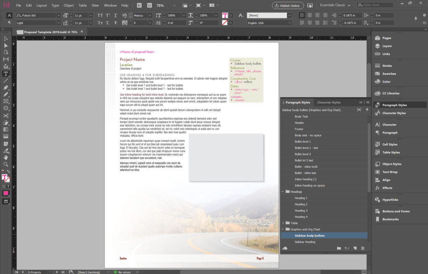Image resolution: width=428 pixels, height=274 pixels.
Task: Open the Text Wrap panel
Action: tap(390, 172)
